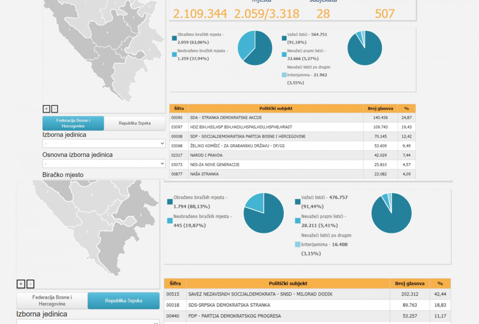Switch to the unselected Federacija Bosne i Hercegovine tab
This screenshot has height=324, width=479.
click(x=52, y=300)
